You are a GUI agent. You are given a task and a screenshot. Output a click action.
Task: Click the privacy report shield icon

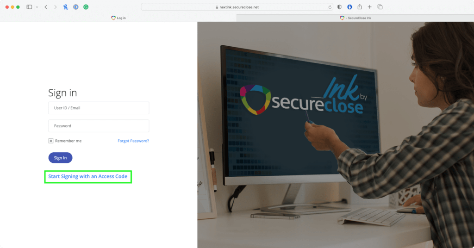[339, 7]
